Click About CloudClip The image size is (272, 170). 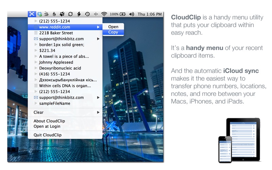[49, 121]
